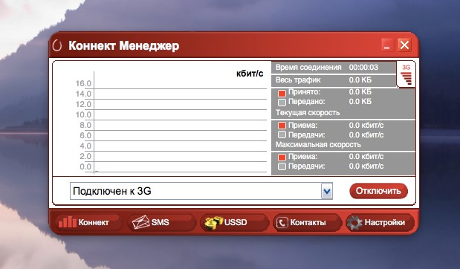This screenshot has width=460, height=269.
Task: Toggle the red Принято traffic checkbox
Action: click(282, 94)
